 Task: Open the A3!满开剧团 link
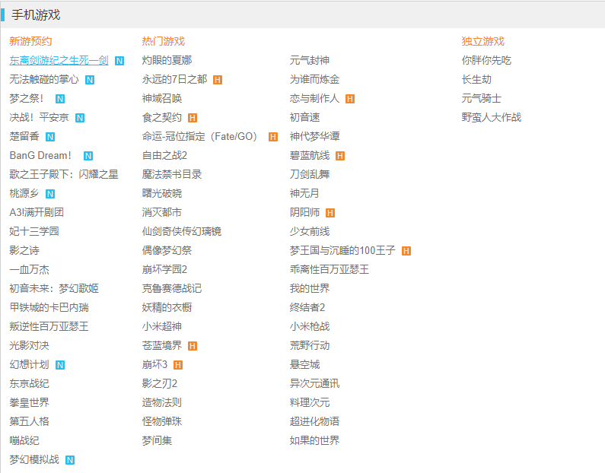[37, 212]
